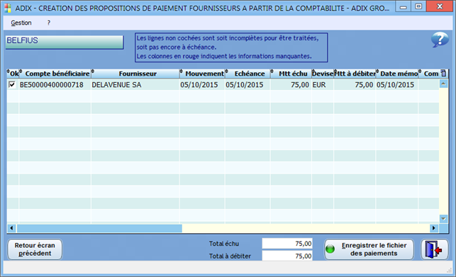Minimize the ADIX window
The width and height of the screenshot is (456, 277).
(403, 7)
